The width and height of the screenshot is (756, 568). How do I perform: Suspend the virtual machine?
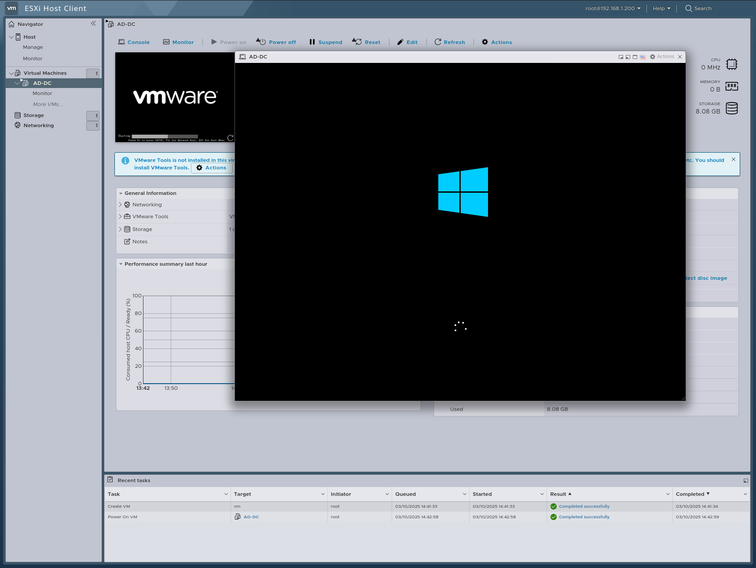pos(325,42)
